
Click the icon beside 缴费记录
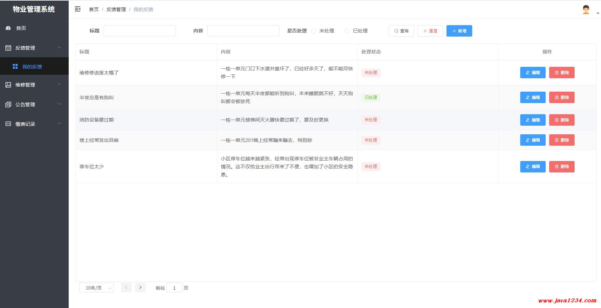(8, 124)
